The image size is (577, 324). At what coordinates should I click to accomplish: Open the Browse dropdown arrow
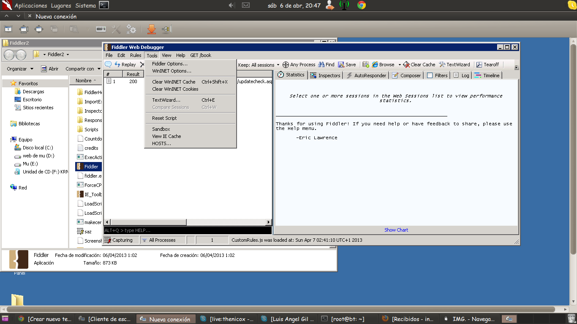click(400, 65)
